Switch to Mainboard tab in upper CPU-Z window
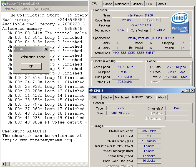 point(122,4)
